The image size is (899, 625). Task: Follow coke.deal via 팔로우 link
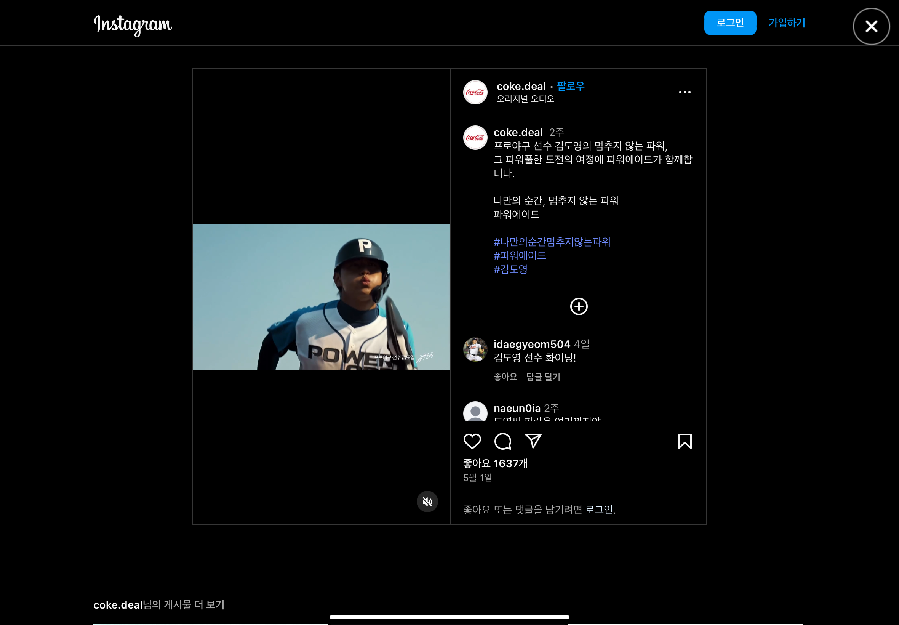pyautogui.click(x=570, y=86)
